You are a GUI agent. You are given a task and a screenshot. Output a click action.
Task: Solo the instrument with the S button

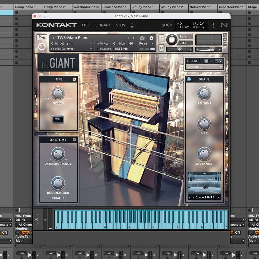click(161, 38)
